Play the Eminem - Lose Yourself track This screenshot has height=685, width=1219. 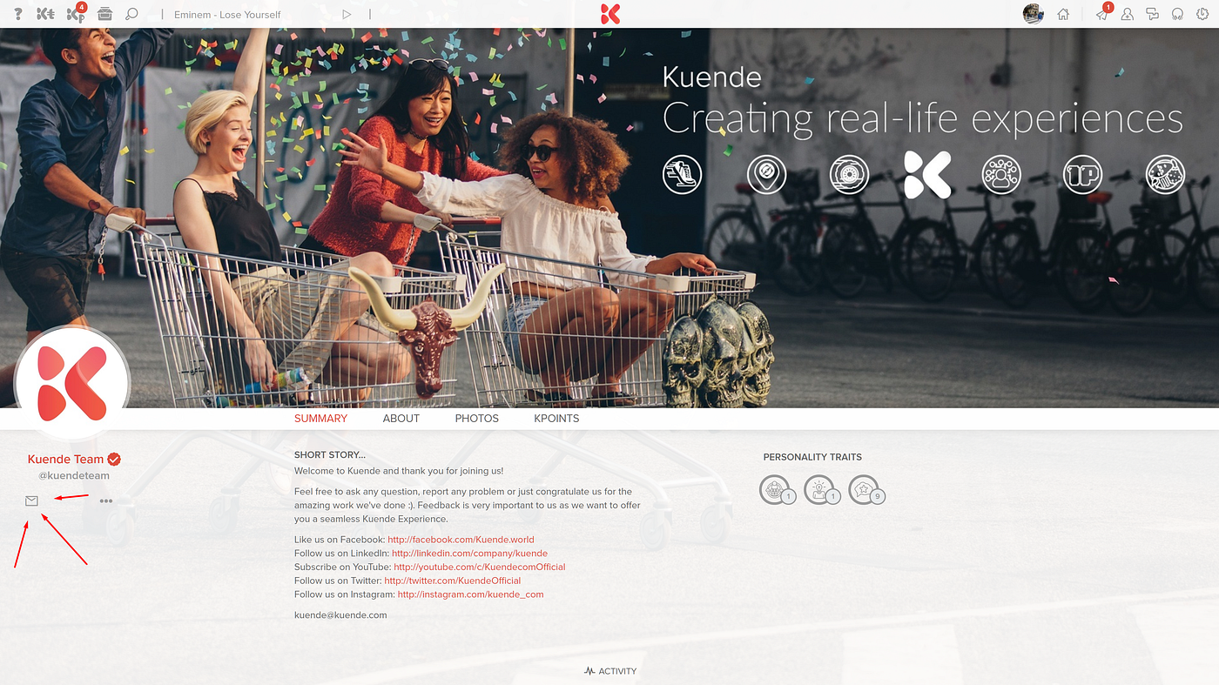point(347,14)
